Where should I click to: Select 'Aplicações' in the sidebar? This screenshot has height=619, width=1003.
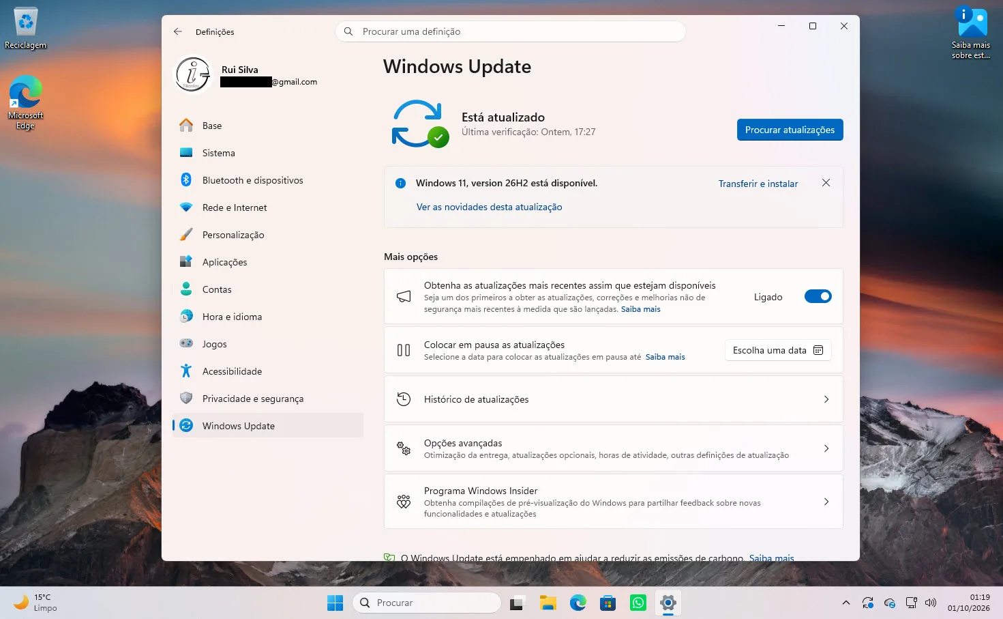pyautogui.click(x=268, y=262)
